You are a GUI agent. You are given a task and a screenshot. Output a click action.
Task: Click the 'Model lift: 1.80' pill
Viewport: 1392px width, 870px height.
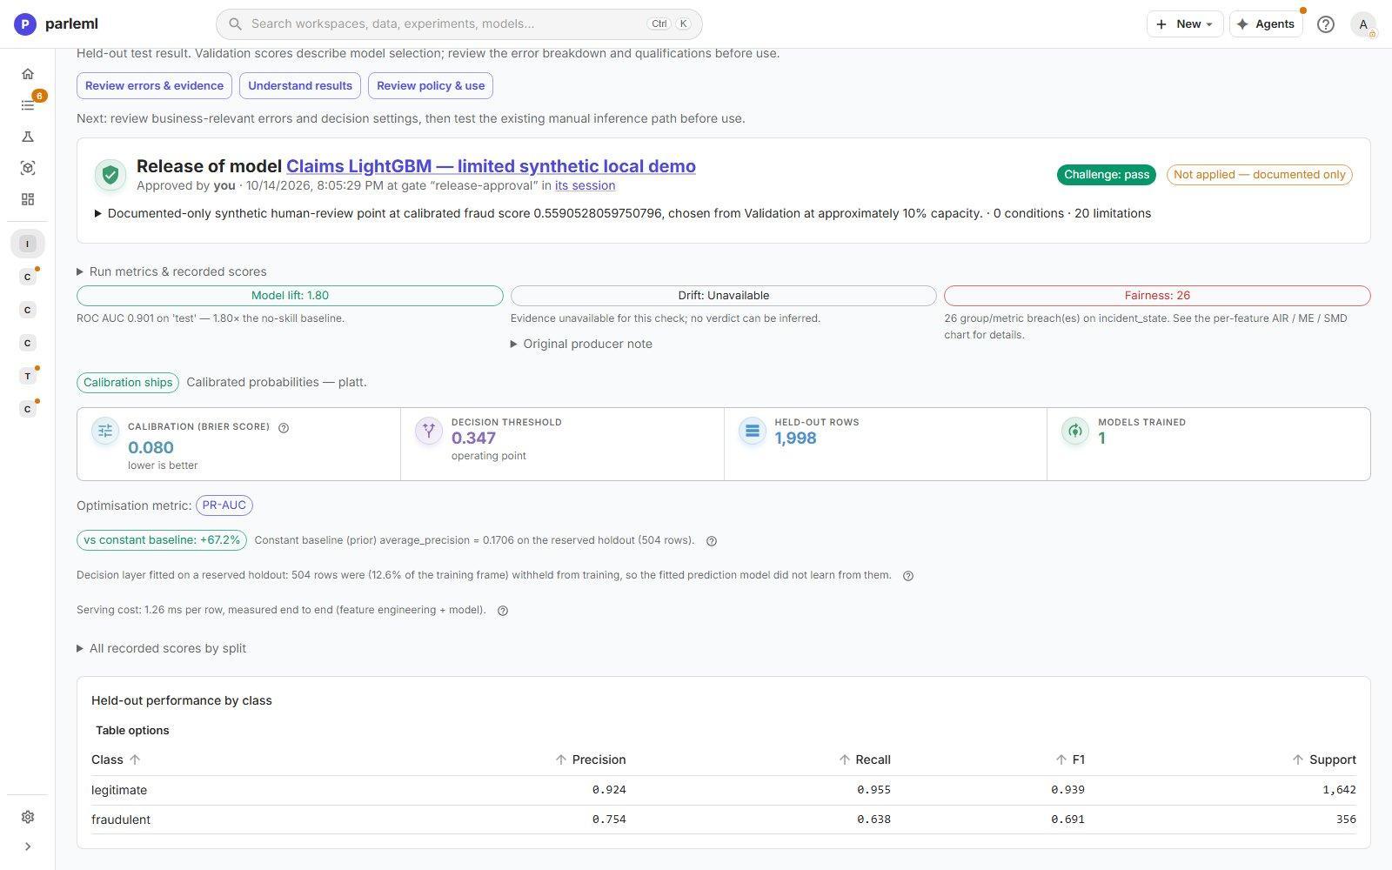[290, 296]
